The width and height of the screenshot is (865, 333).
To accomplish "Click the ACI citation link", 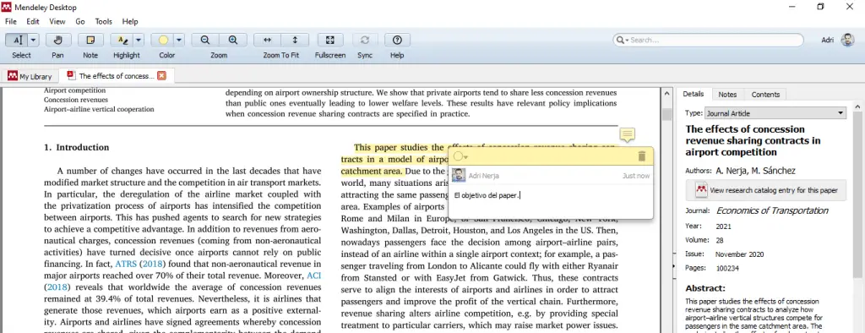I will coord(313,275).
